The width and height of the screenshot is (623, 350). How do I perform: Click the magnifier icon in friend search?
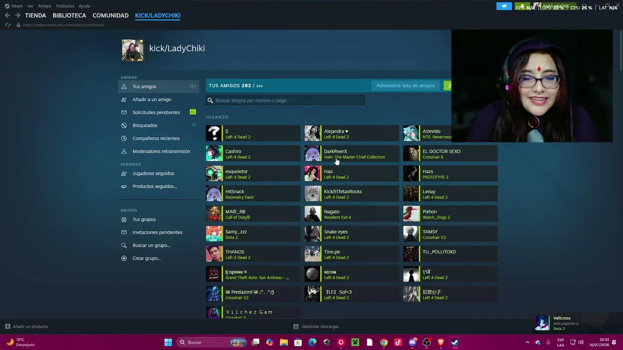[210, 101]
